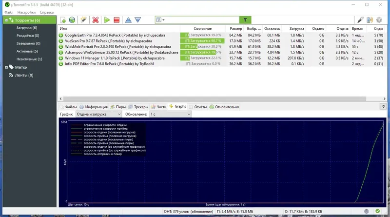Select the Загрузка (6) sidebar category
This screenshot has height=217, width=390.
[x=27, y=28]
